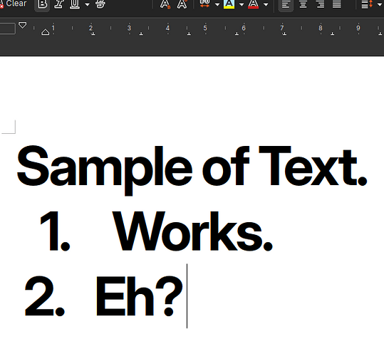Viewport: 384px width, 356px height.
Task: Click the first-line indent marker on ruler
Action: (23, 25)
